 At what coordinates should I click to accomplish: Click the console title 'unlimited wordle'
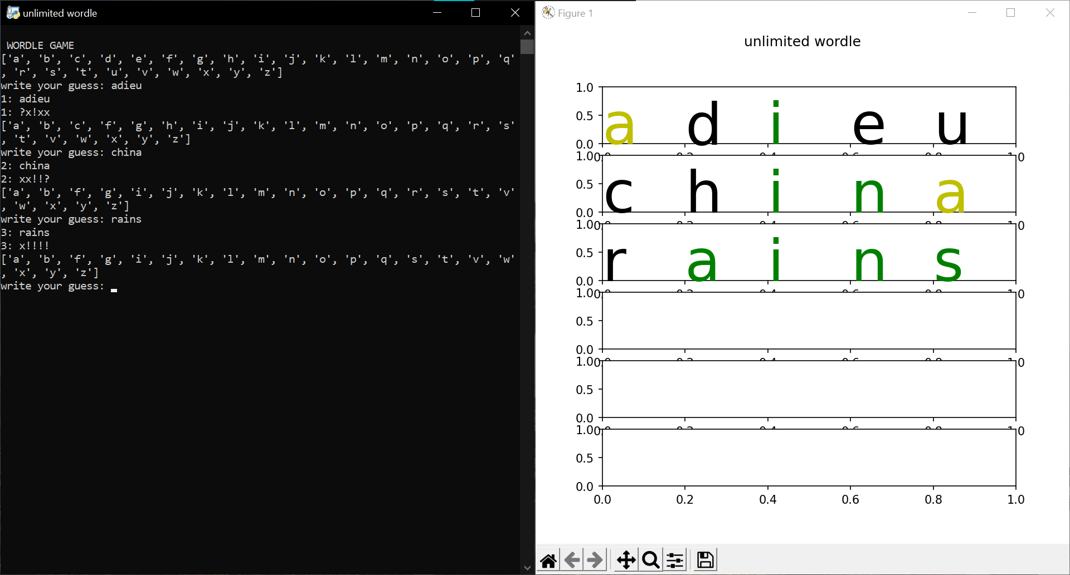click(x=60, y=13)
